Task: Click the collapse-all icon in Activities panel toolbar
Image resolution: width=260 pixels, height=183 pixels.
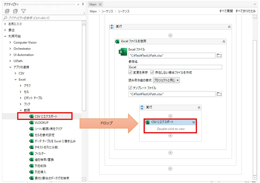Action: pyautogui.click(x=15, y=11)
